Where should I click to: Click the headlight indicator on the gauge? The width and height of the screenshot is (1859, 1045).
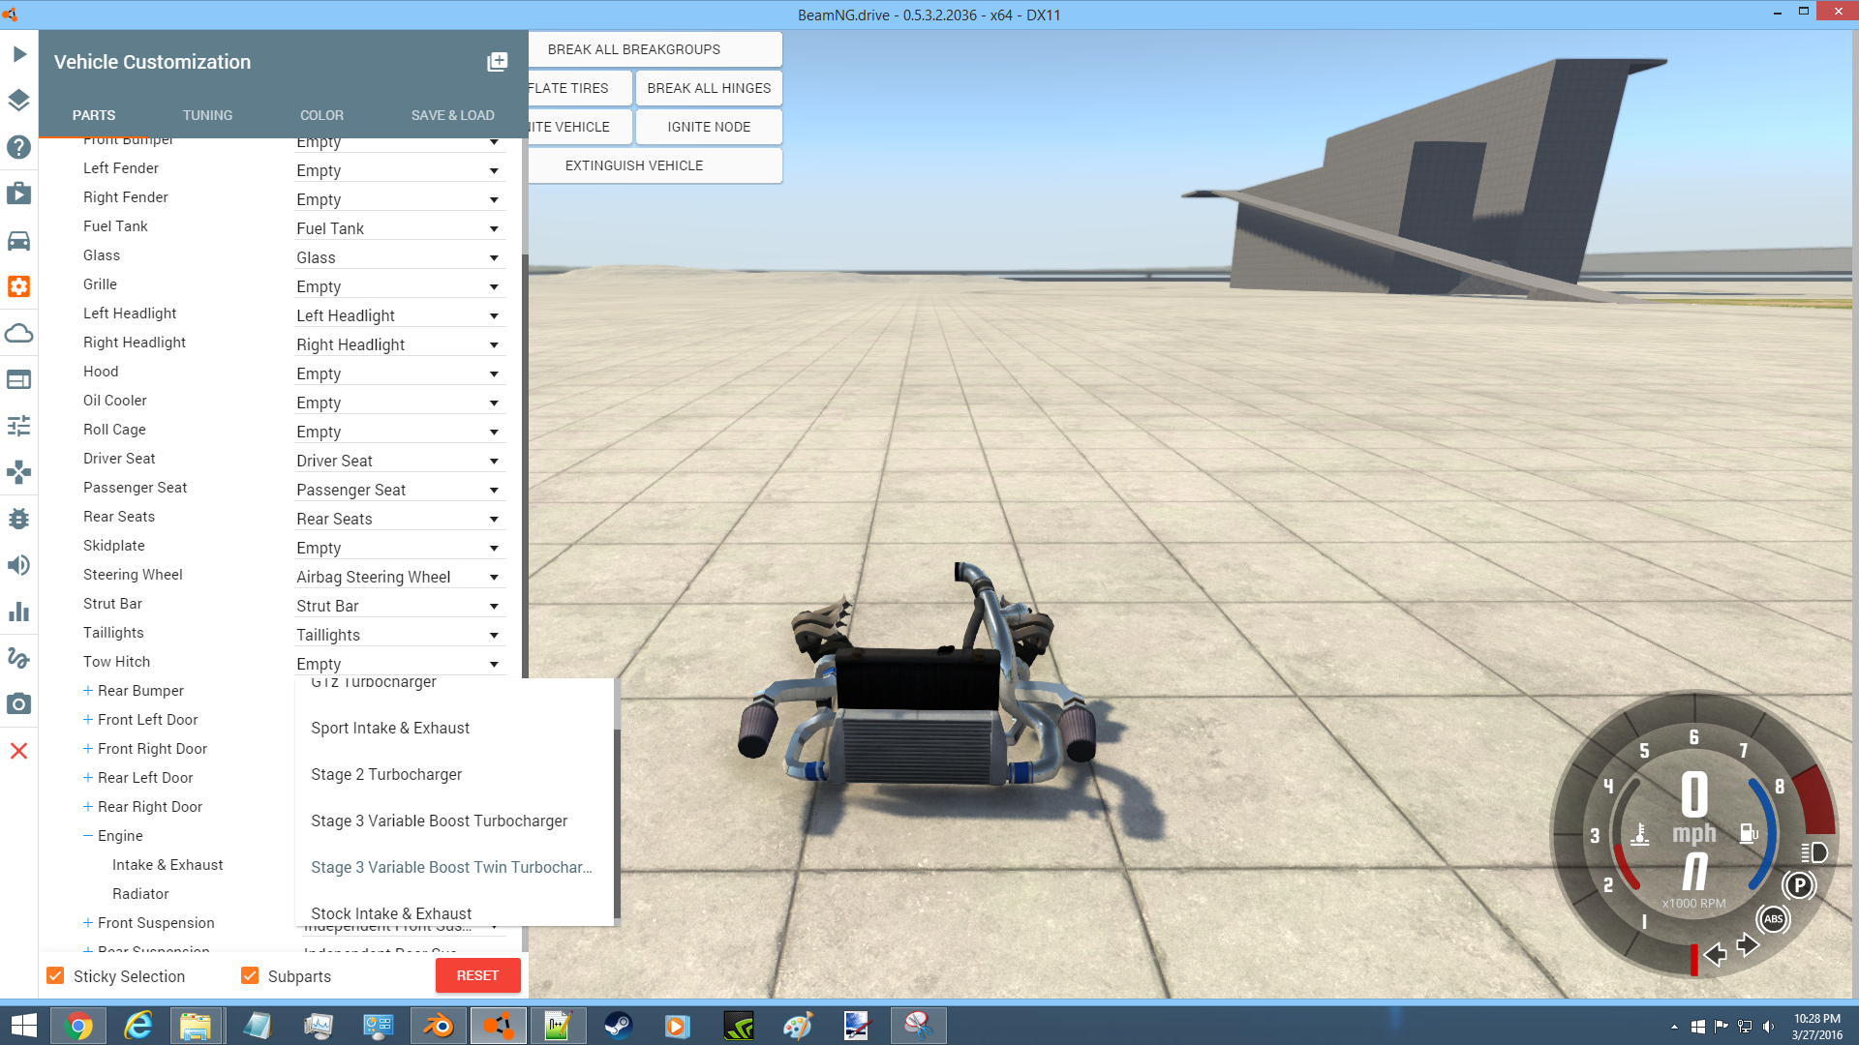1814,852
